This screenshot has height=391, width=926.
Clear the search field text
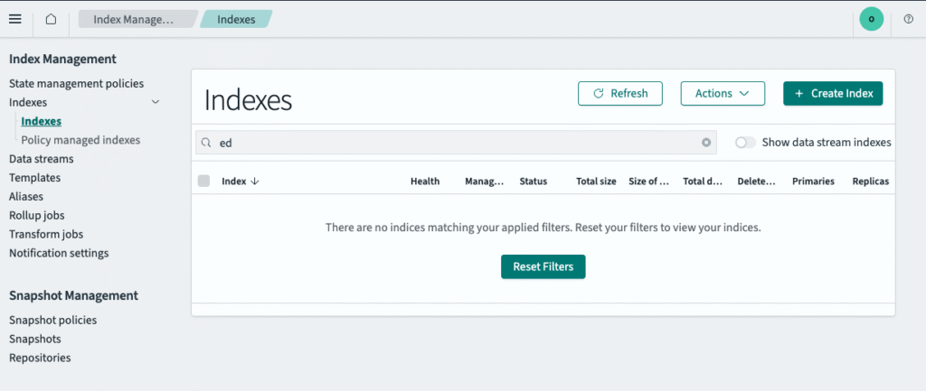(x=706, y=143)
